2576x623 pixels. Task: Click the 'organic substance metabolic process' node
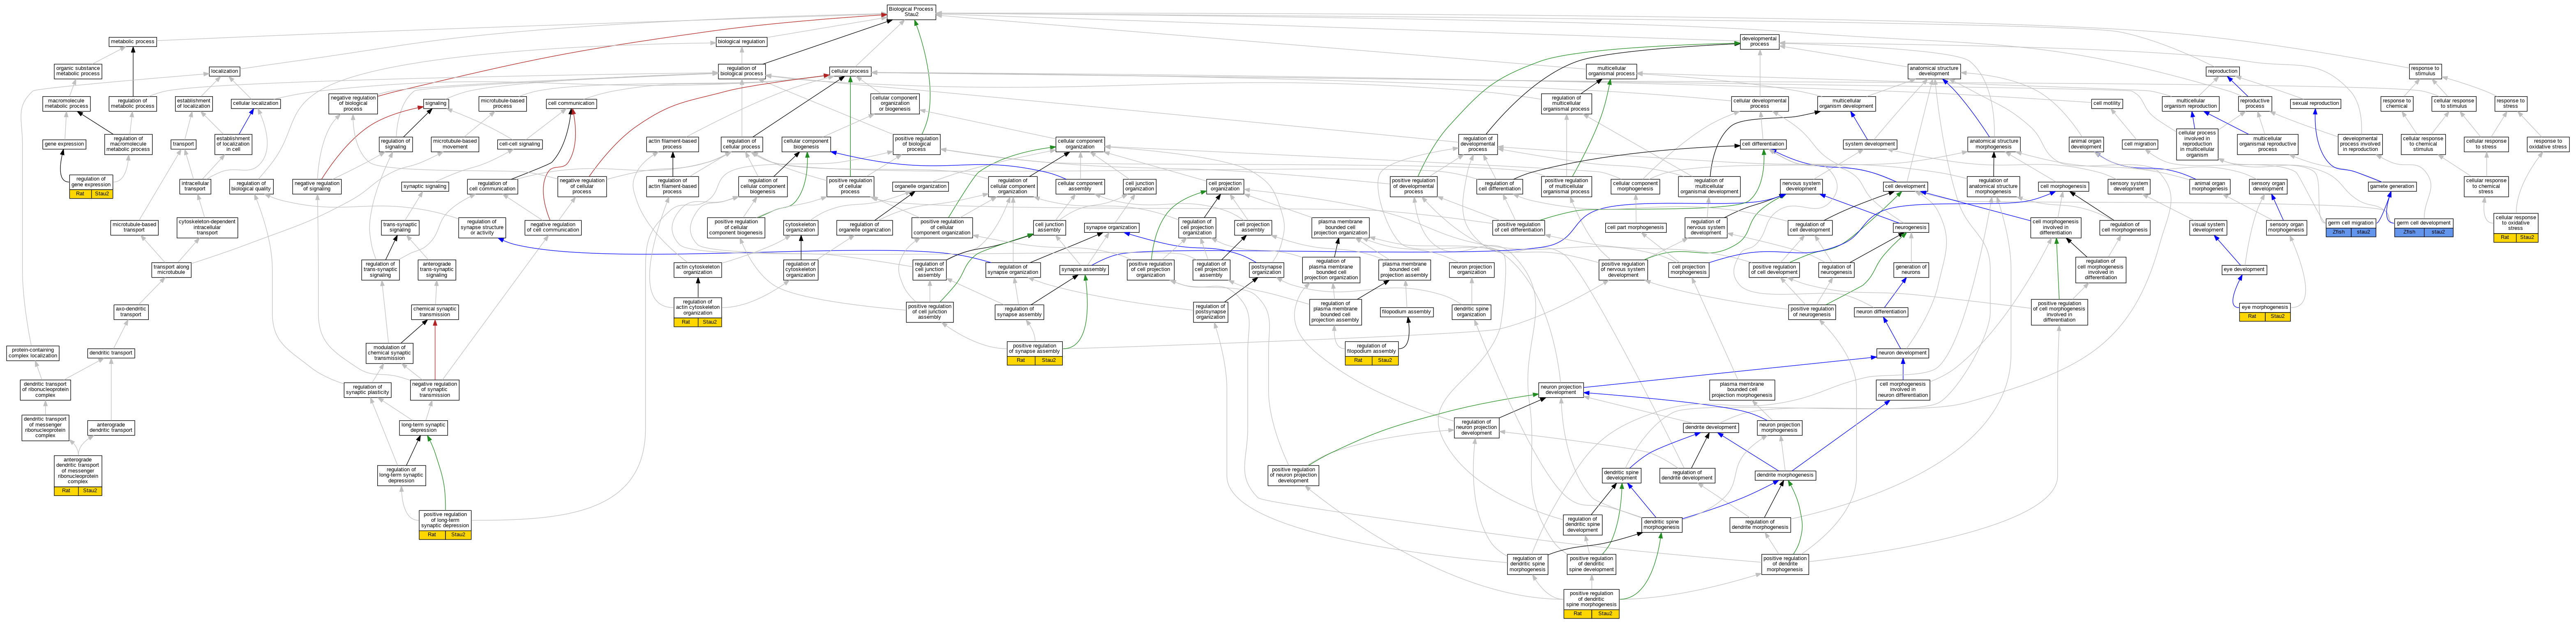[x=78, y=71]
